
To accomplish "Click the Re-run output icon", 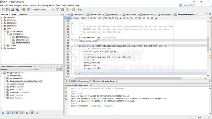I will point(66,89).
